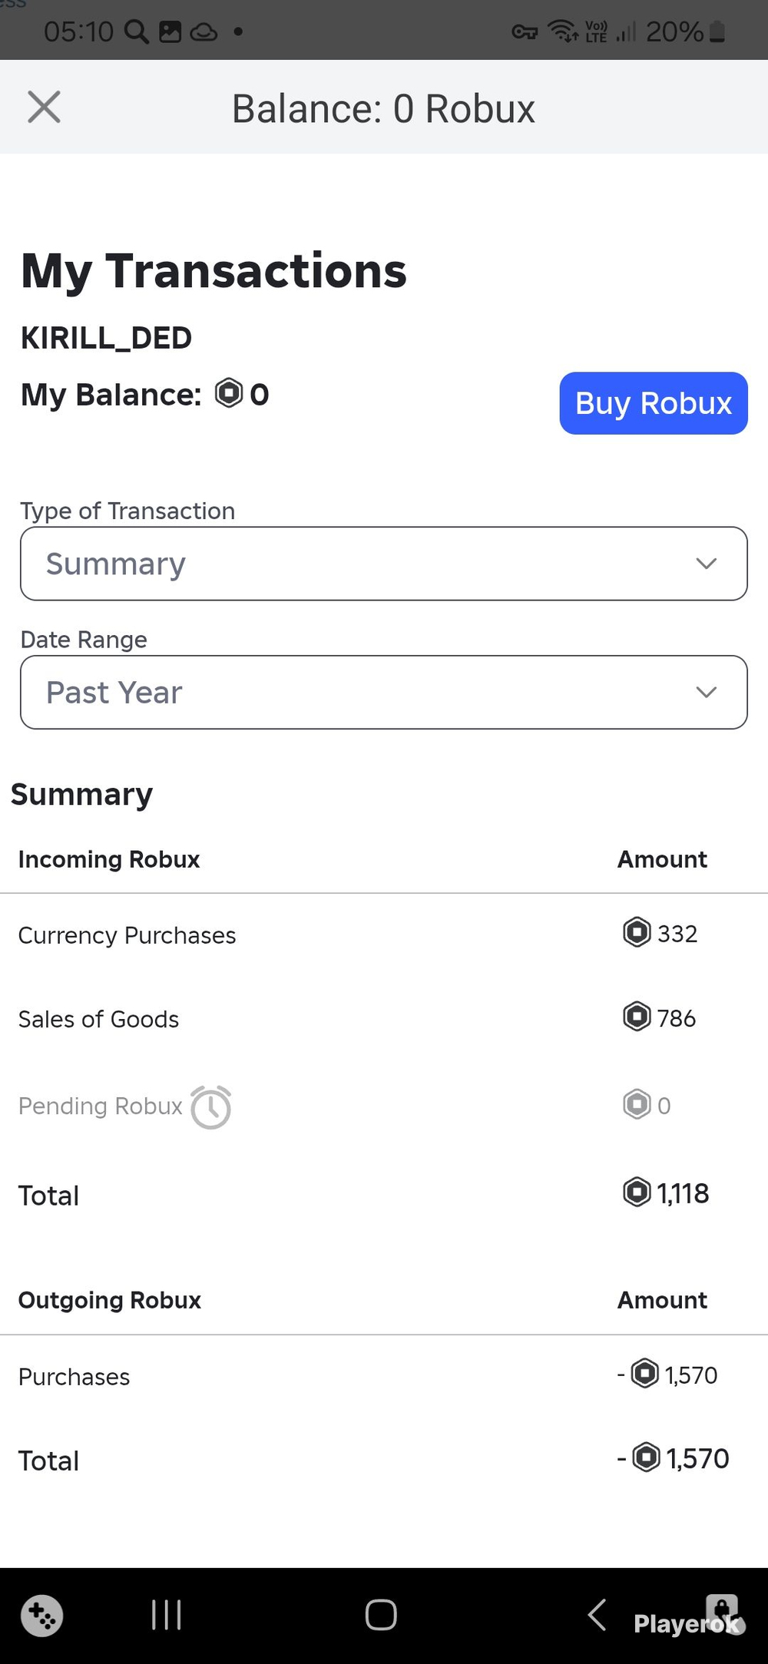This screenshot has height=1664, width=768.
Task: Tap the Robux icon next to 332
Action: click(x=637, y=933)
